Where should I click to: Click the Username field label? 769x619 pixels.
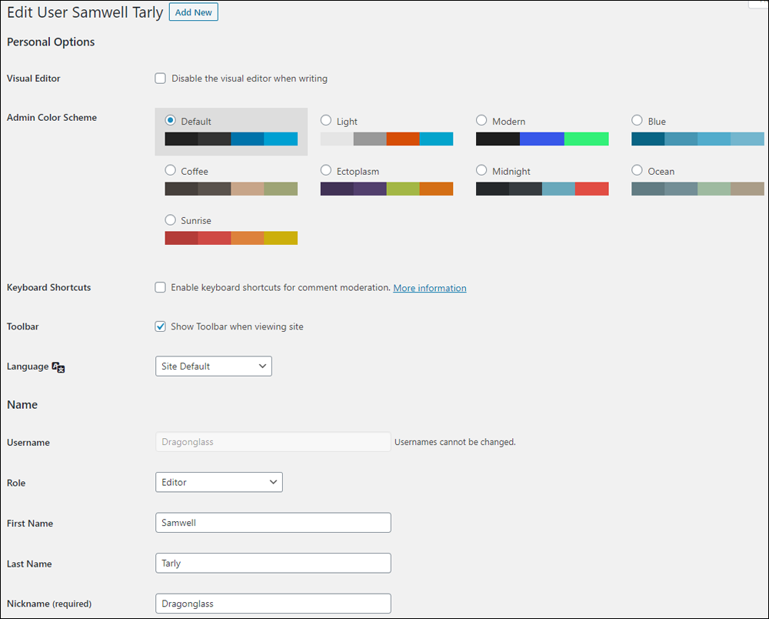tap(28, 442)
